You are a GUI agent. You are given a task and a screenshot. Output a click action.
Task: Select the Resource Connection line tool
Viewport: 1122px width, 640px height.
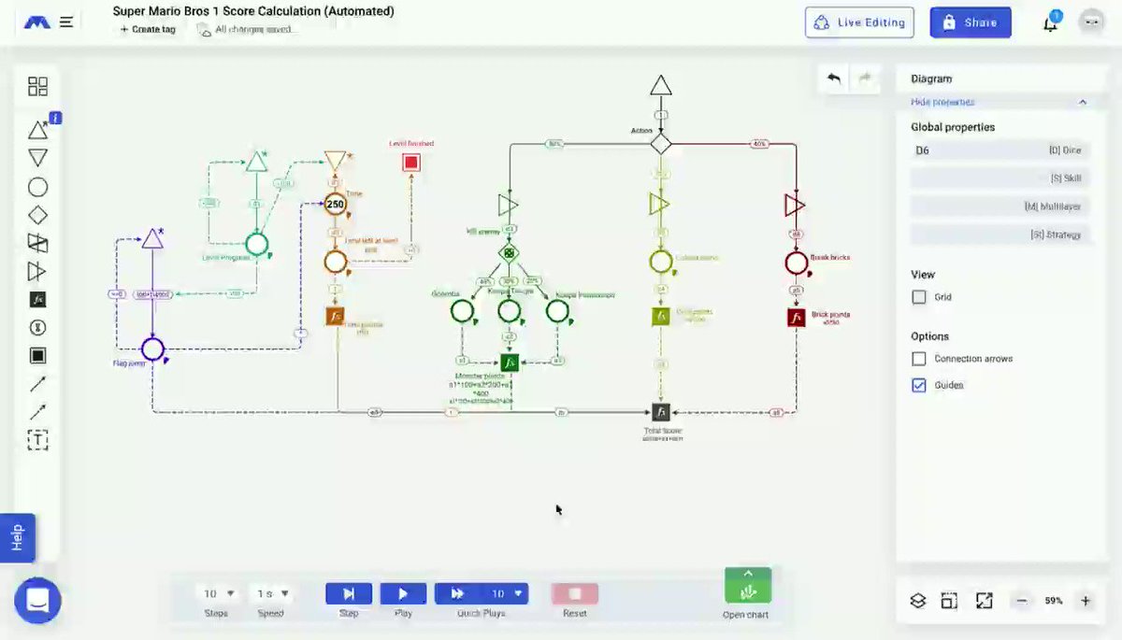point(37,384)
